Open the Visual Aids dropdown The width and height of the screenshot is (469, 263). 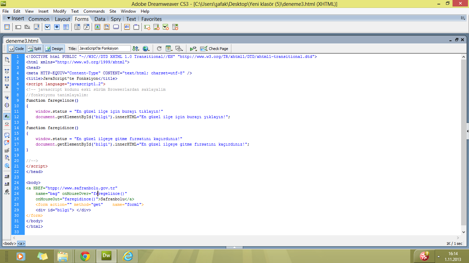coord(179,49)
